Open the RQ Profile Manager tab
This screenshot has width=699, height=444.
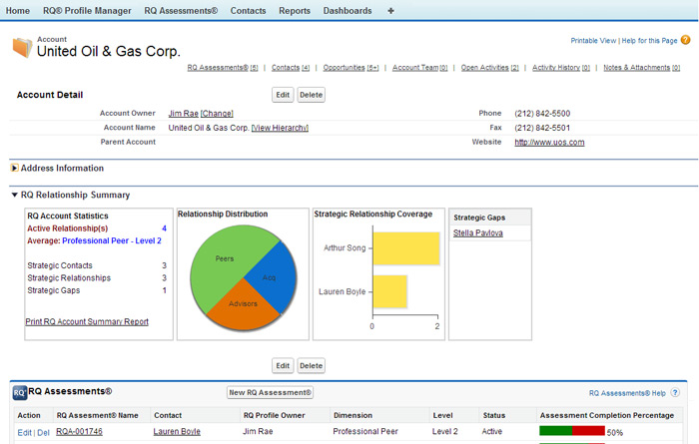click(x=87, y=11)
